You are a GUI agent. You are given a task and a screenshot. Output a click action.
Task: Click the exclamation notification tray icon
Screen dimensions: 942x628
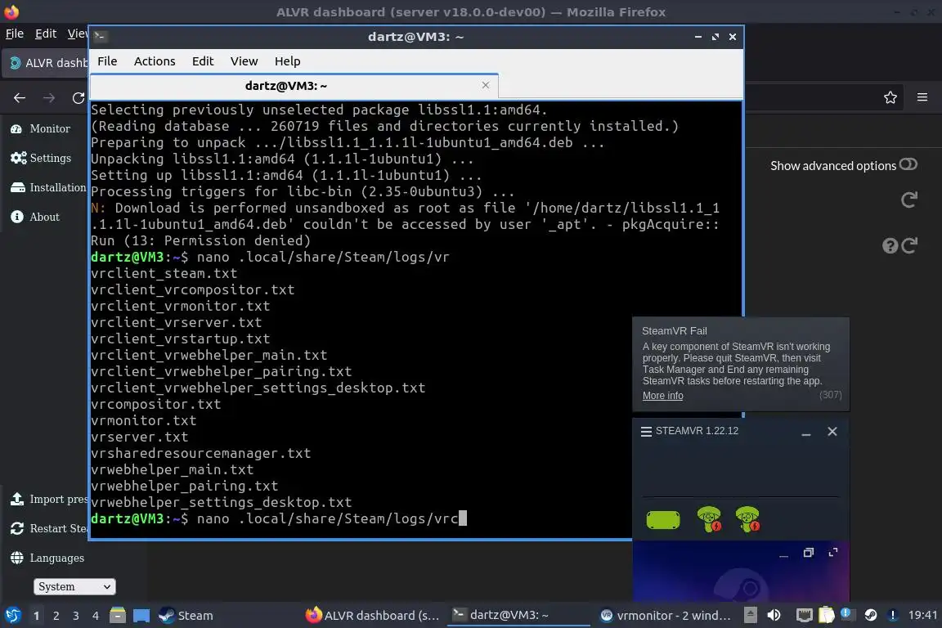tap(893, 615)
